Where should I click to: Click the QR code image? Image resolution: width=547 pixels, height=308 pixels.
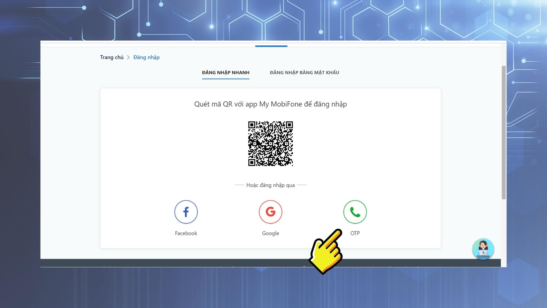point(270,144)
